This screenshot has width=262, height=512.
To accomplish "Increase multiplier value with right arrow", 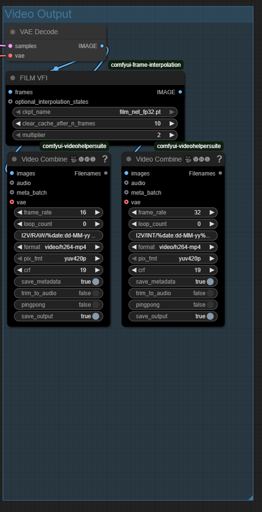I will pos(172,135).
